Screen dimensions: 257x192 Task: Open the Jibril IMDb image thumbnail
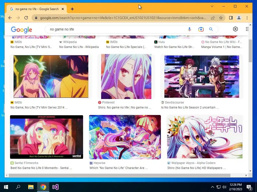tap(51, 76)
